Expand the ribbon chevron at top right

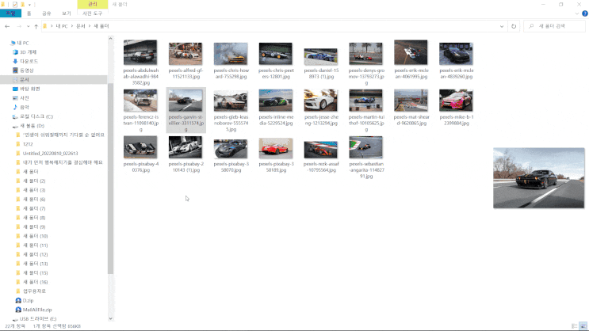(576, 13)
